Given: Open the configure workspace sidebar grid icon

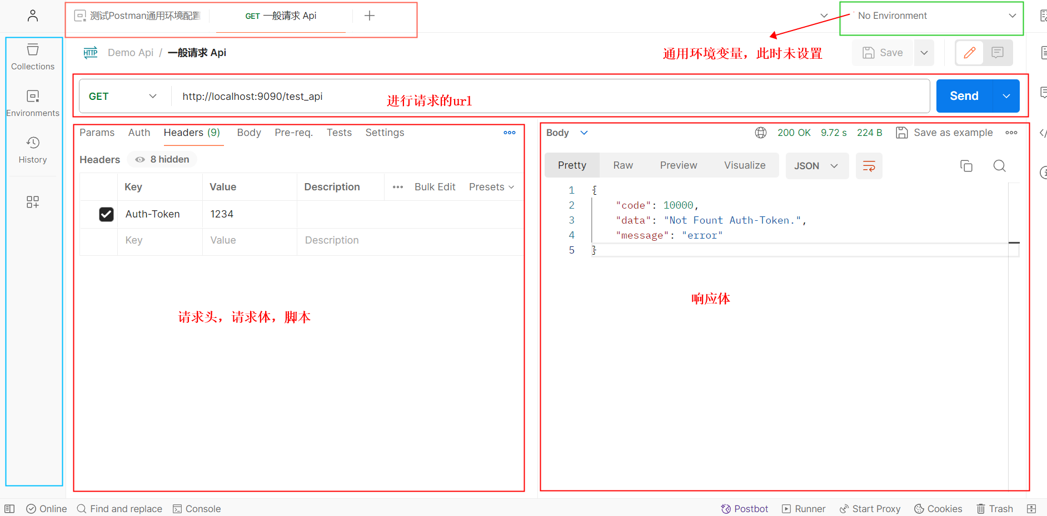Looking at the screenshot, I should (x=33, y=202).
